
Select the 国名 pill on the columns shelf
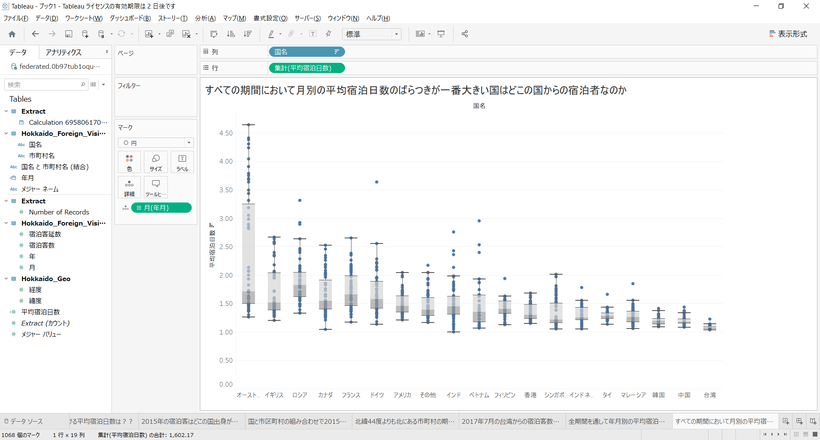click(307, 52)
